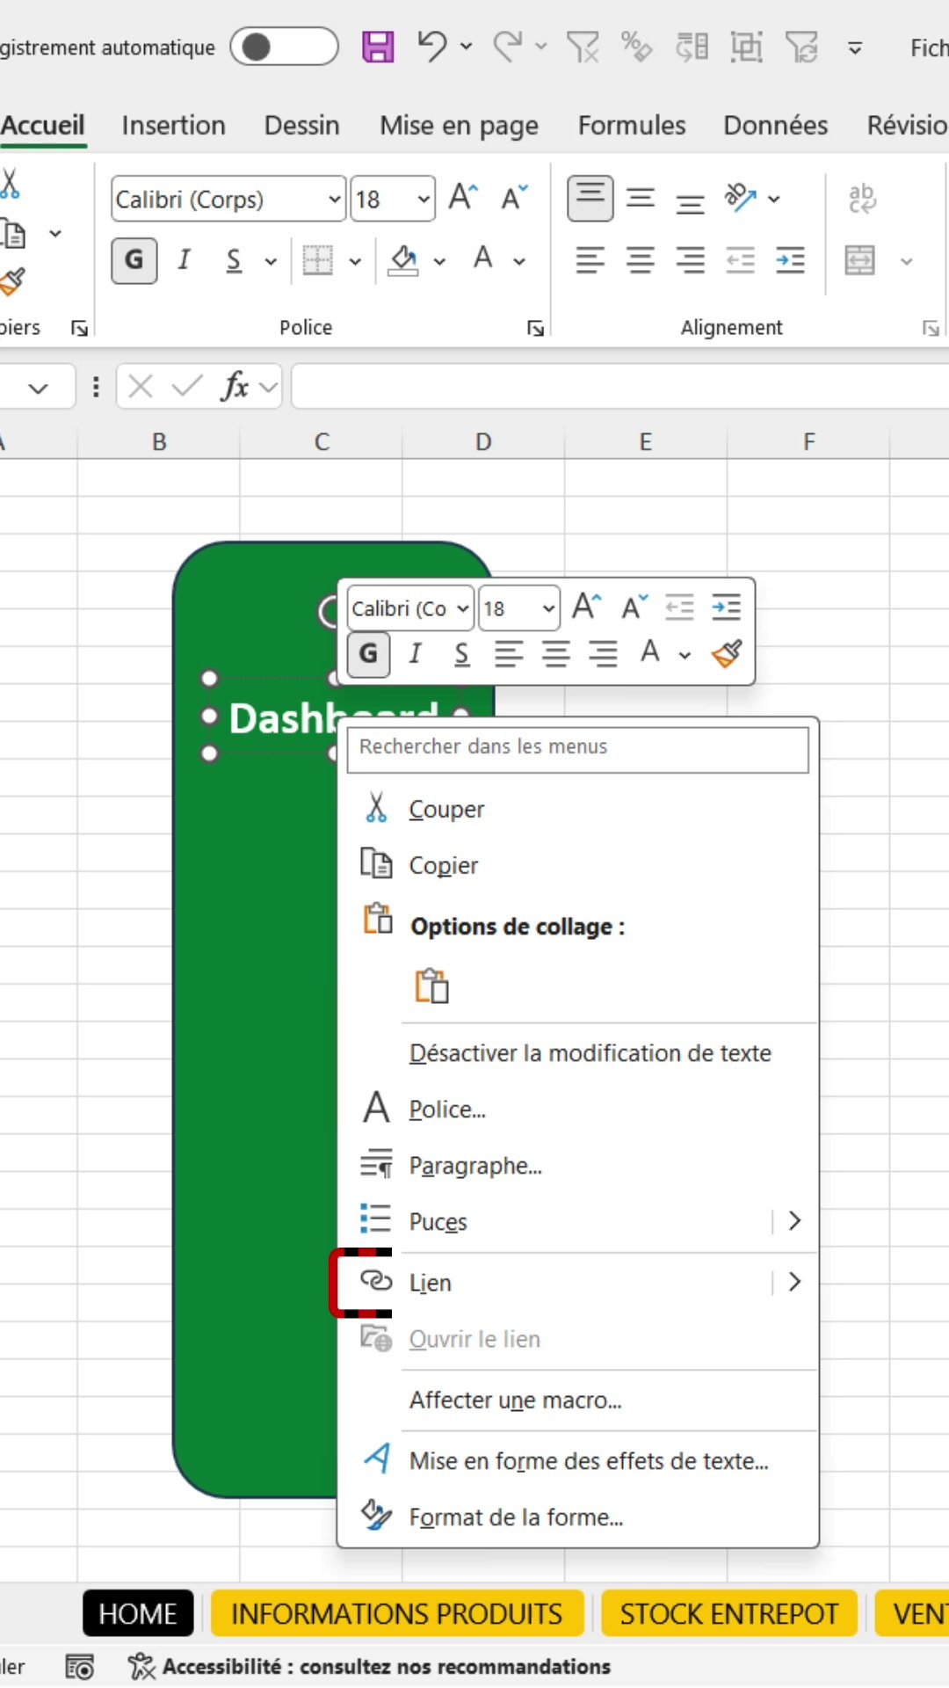Click the Save icon in title bar
Viewport: 949px width, 1688px height.
378,47
